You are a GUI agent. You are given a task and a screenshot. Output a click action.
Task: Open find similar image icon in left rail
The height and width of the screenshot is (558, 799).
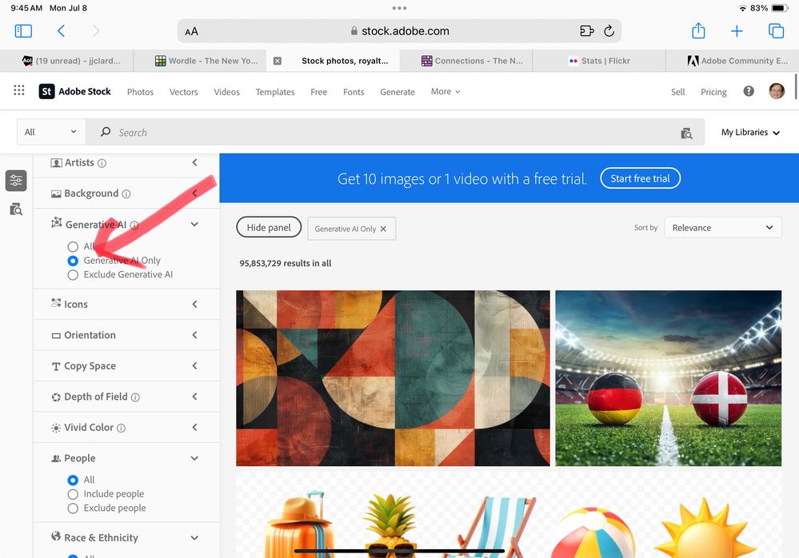coord(16,209)
